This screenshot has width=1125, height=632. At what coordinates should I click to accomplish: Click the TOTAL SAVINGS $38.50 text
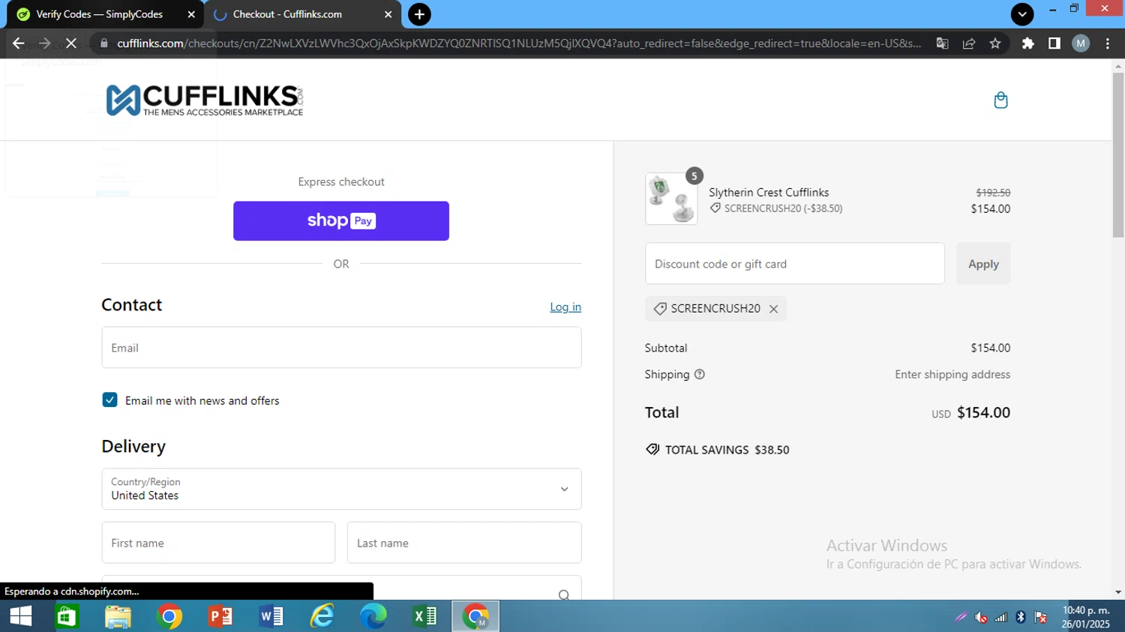pos(727,450)
